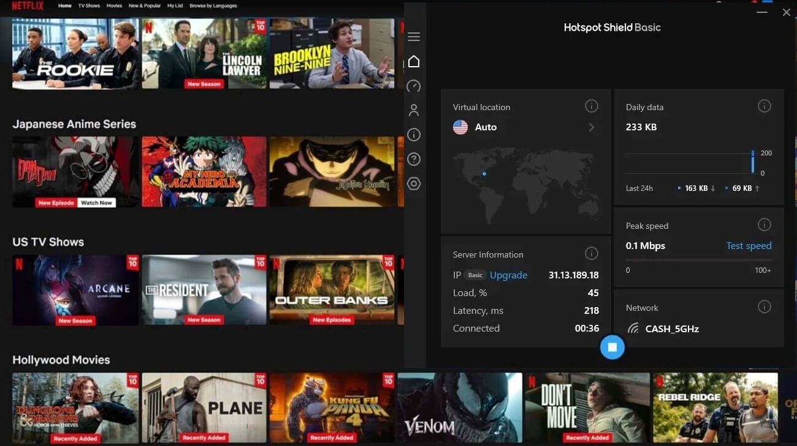Click the Basic badge beside IP
The height and width of the screenshot is (446, 797).
pyautogui.click(x=475, y=275)
